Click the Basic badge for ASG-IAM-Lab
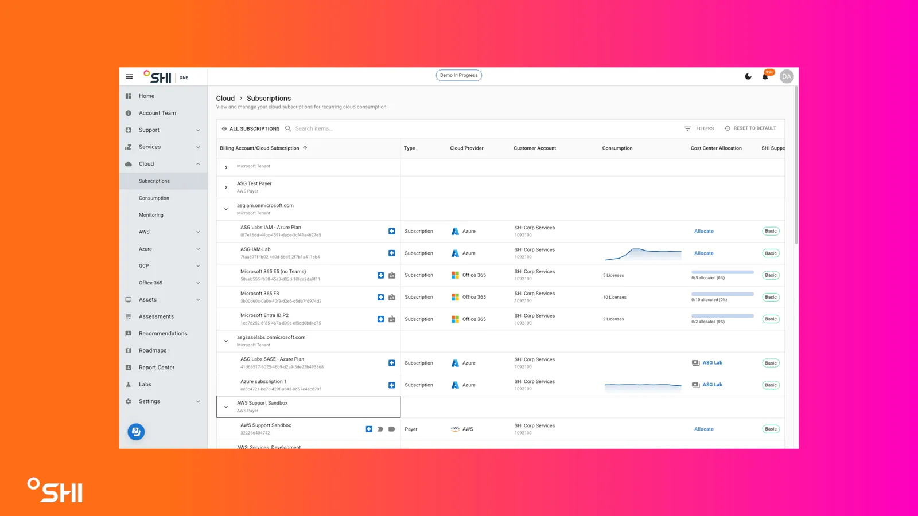 [x=771, y=253]
